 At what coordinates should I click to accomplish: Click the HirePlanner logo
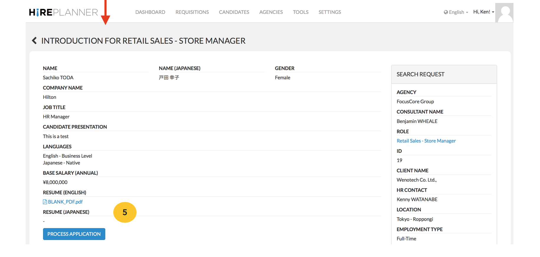(x=63, y=12)
